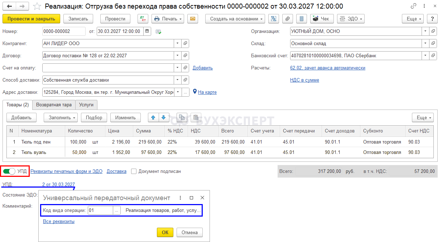
Task: Open Основной склад card icon
Action: pyautogui.click(x=433, y=43)
